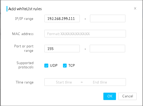Click the Add whiteList rules title
This screenshot has height=106, width=143.
25,9
